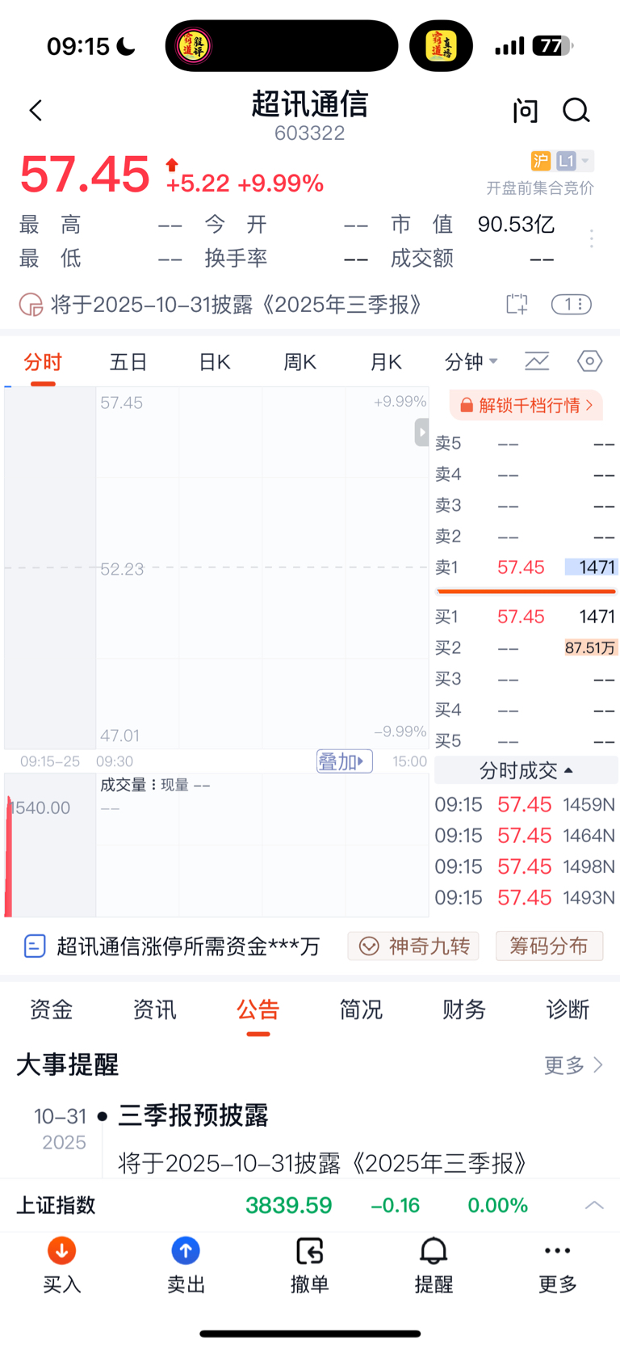The image size is (620, 1349).
Task: Tap the 提醒 bell icon
Action: pyautogui.click(x=434, y=1250)
